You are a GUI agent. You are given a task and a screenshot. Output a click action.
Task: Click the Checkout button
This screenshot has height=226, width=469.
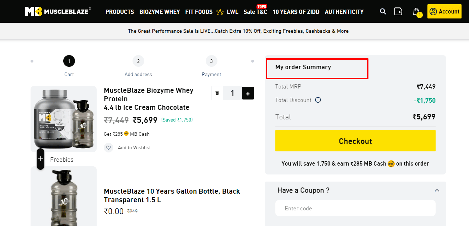[355, 141]
